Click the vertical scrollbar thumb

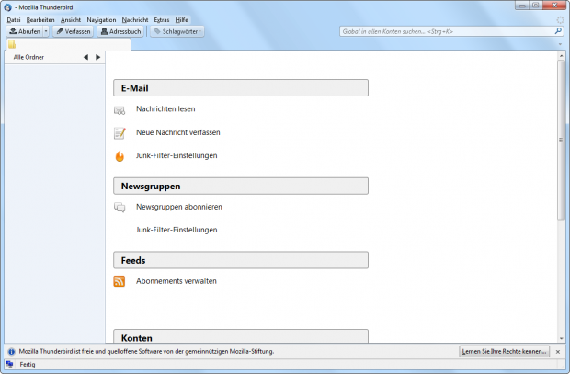point(561,140)
